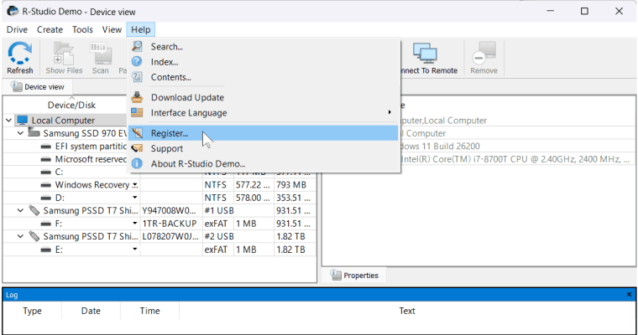The width and height of the screenshot is (638, 335).
Task: Click the first Samsung PSSD T7 USB icon
Action: (x=34, y=210)
